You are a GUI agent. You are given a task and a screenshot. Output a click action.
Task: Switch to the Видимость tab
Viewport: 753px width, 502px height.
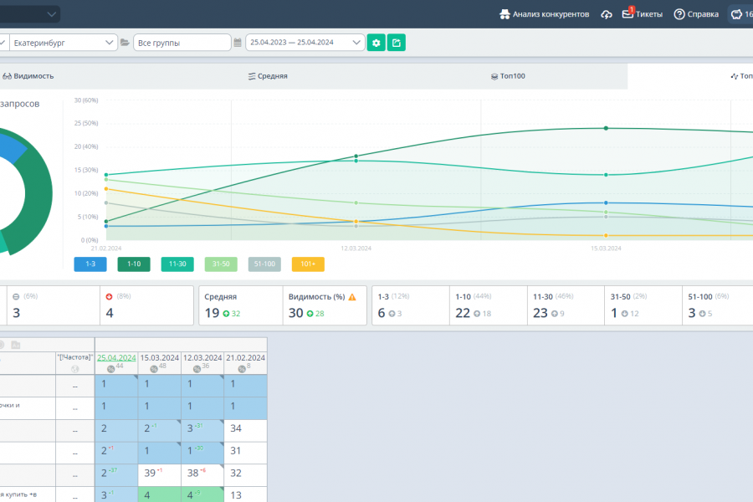click(x=28, y=76)
